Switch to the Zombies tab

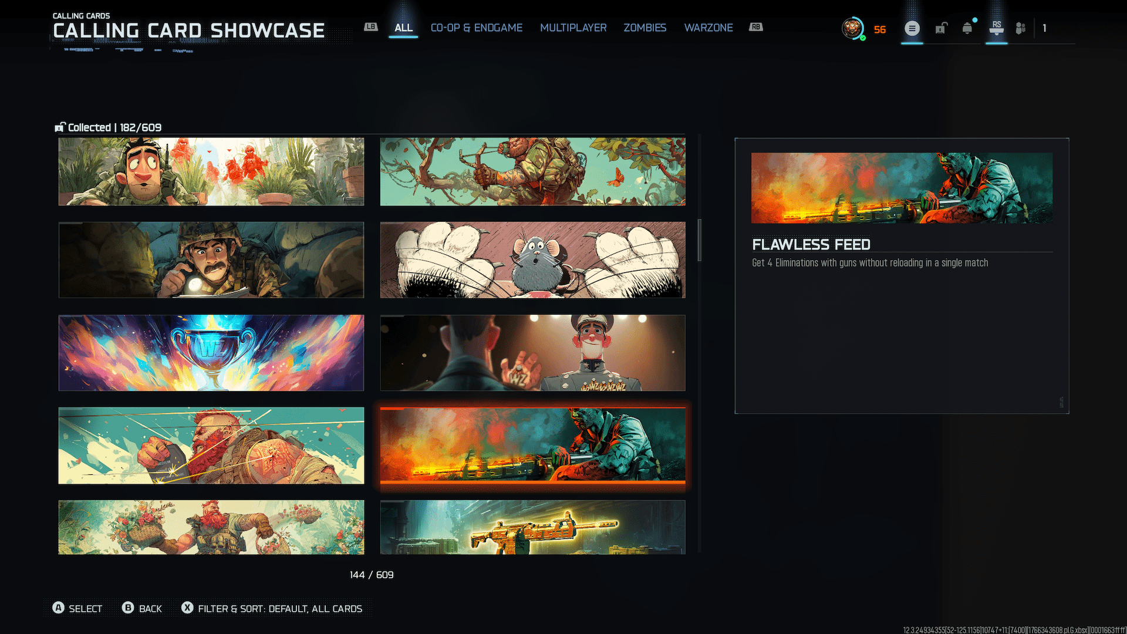[x=645, y=28]
